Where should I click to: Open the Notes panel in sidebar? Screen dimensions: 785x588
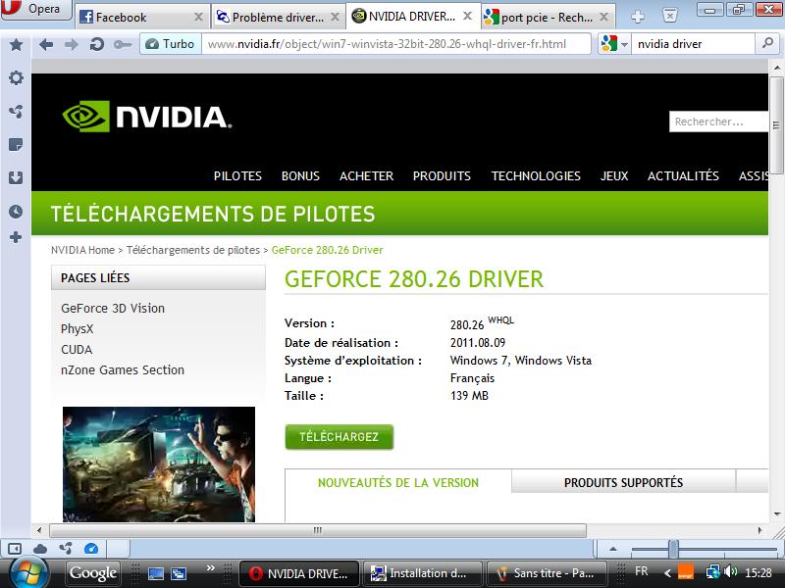(x=16, y=145)
